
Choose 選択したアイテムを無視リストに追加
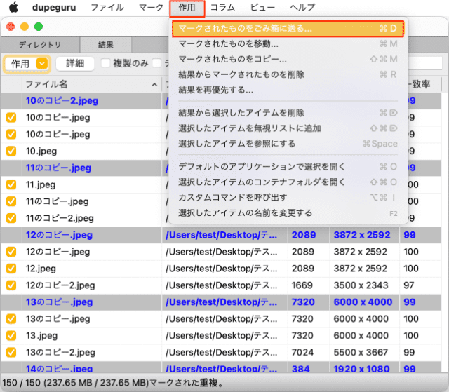coord(288,128)
